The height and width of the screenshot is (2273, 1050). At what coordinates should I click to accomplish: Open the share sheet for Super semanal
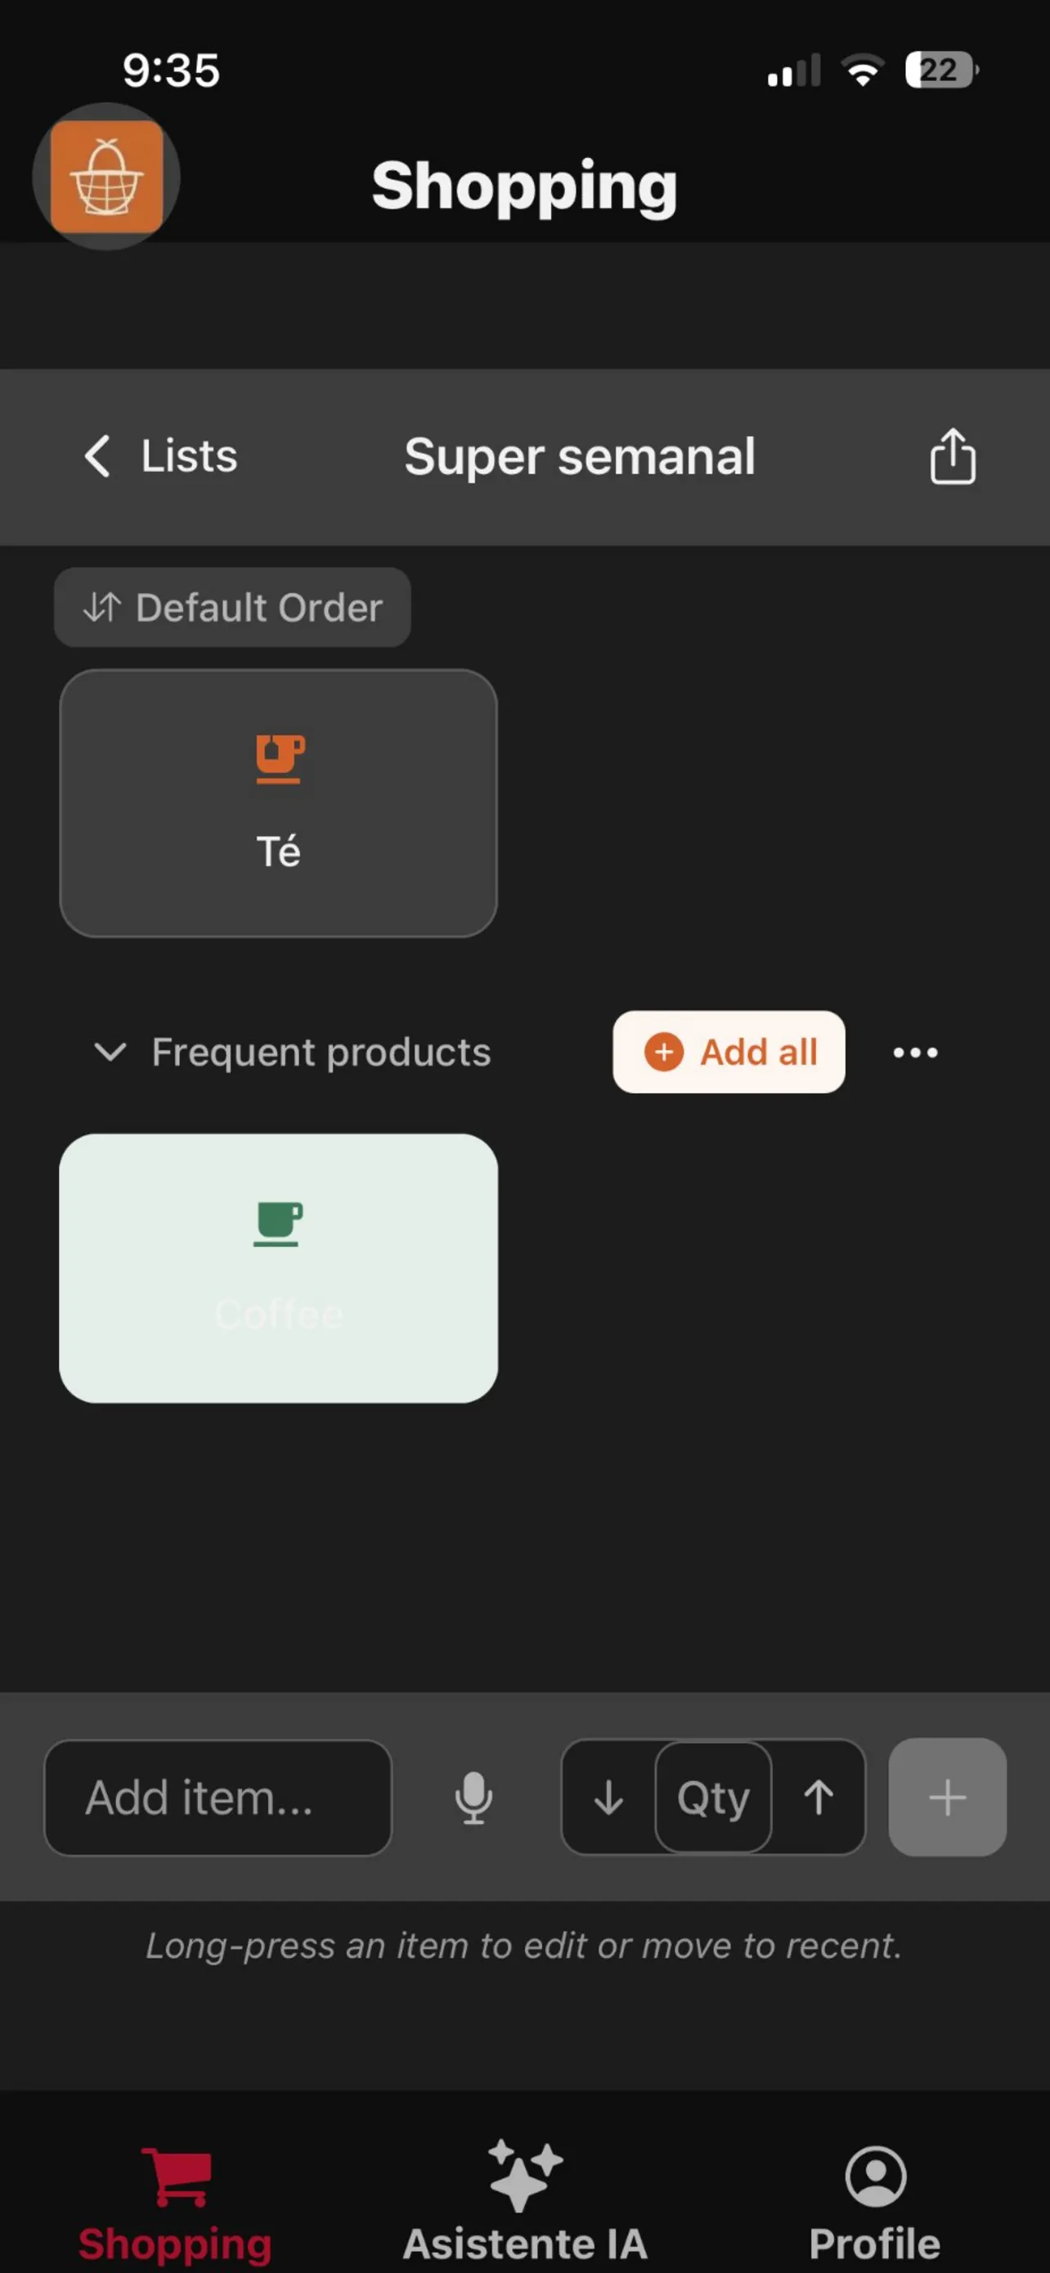[x=951, y=455]
